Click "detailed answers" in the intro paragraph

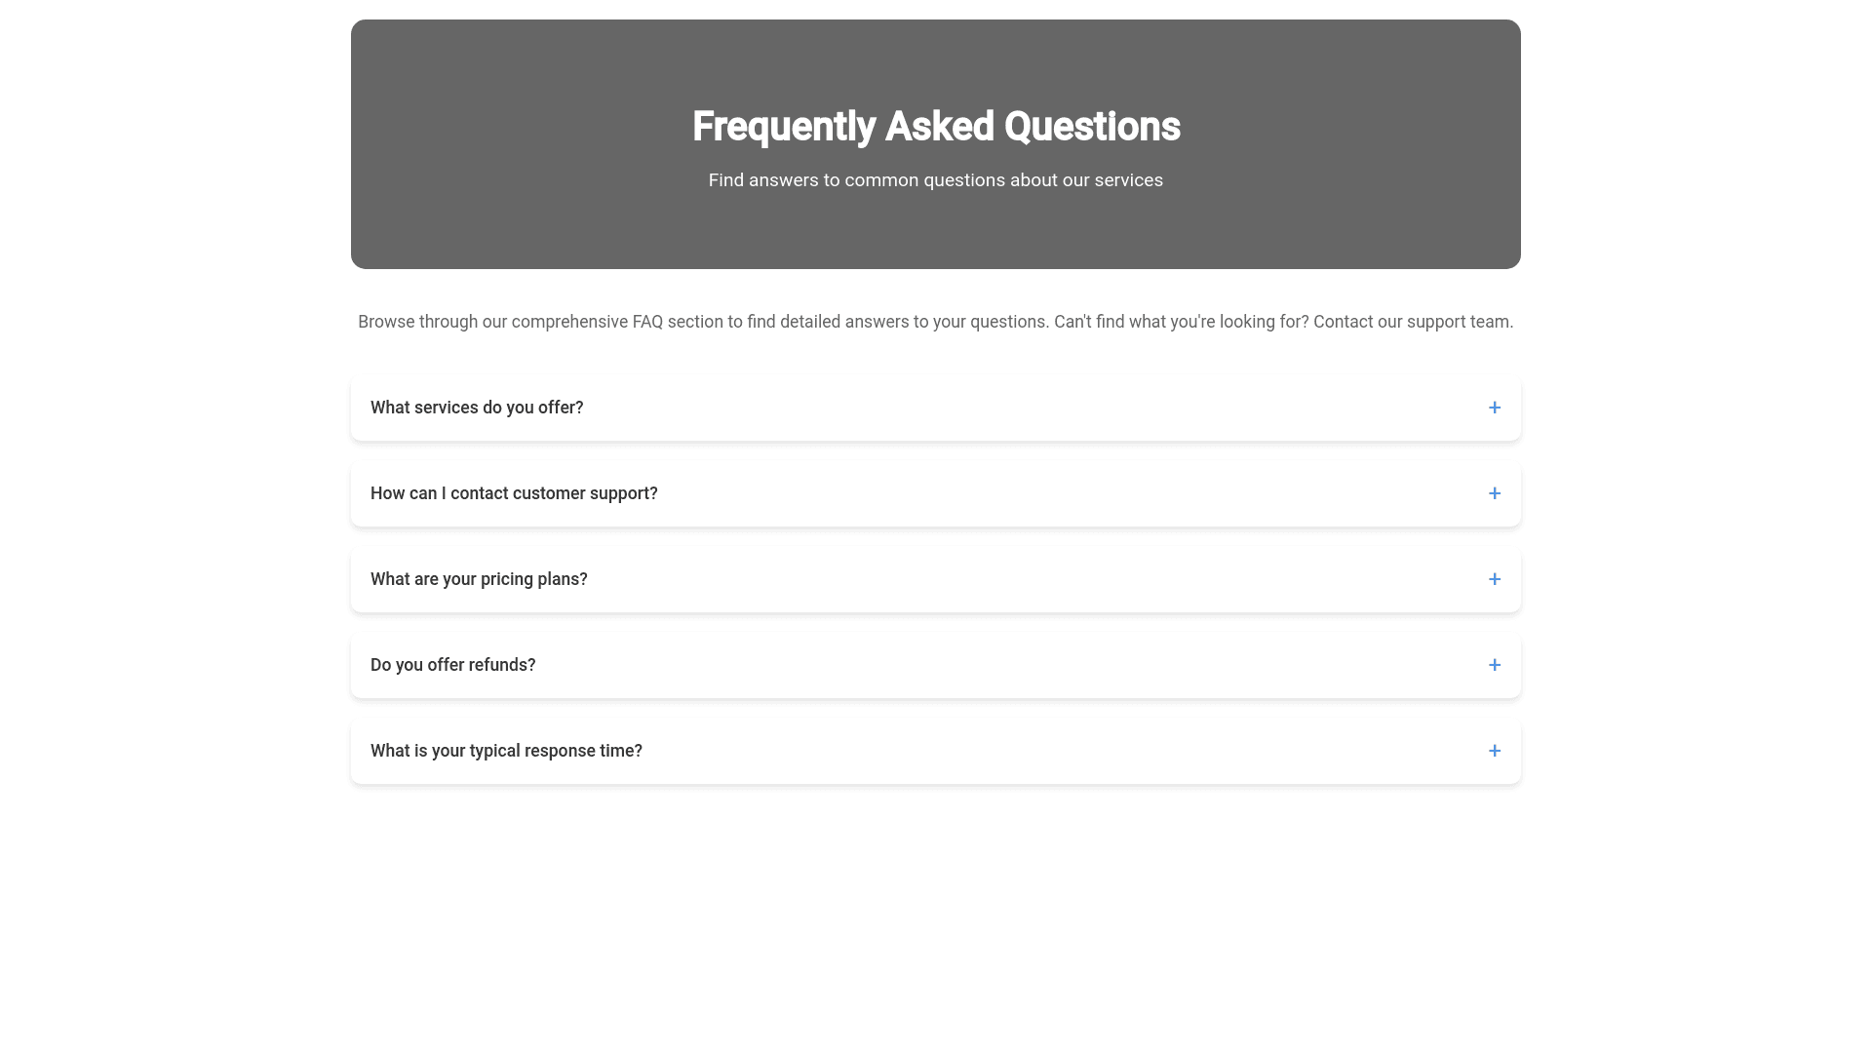coord(843,322)
